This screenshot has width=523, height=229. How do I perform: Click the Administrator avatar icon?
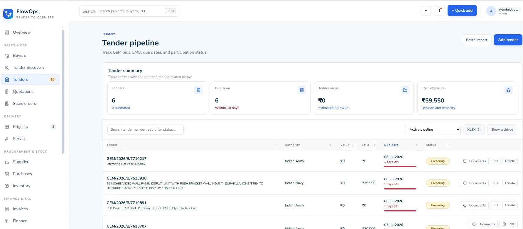click(x=491, y=11)
